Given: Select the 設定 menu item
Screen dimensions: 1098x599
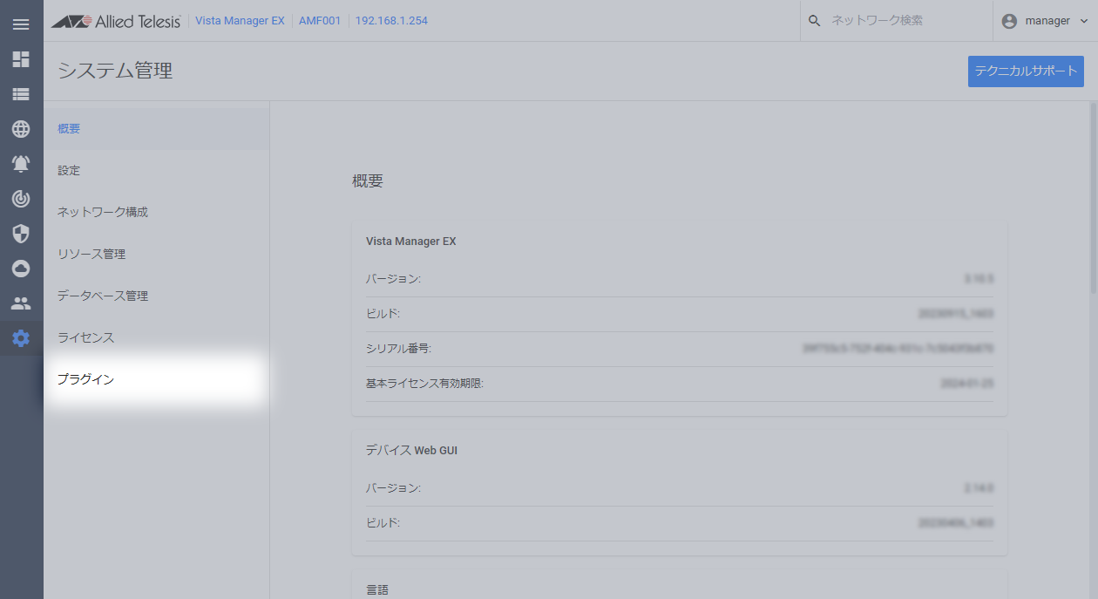Looking at the screenshot, I should coord(157,170).
